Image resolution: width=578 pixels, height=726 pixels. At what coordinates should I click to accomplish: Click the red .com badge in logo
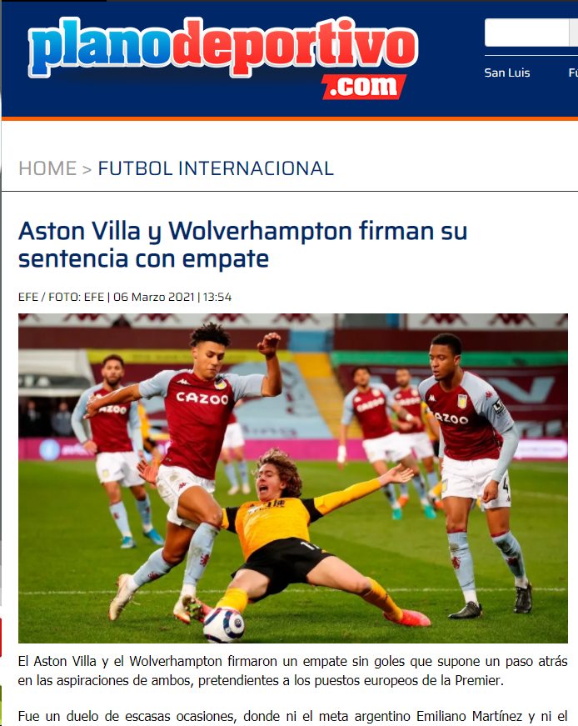(x=364, y=87)
